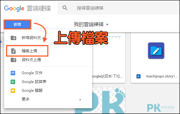This screenshot has width=180, height=114.
Task: Click the 我的雲端硬碟 breadcrumb title
Action: [x=89, y=24]
